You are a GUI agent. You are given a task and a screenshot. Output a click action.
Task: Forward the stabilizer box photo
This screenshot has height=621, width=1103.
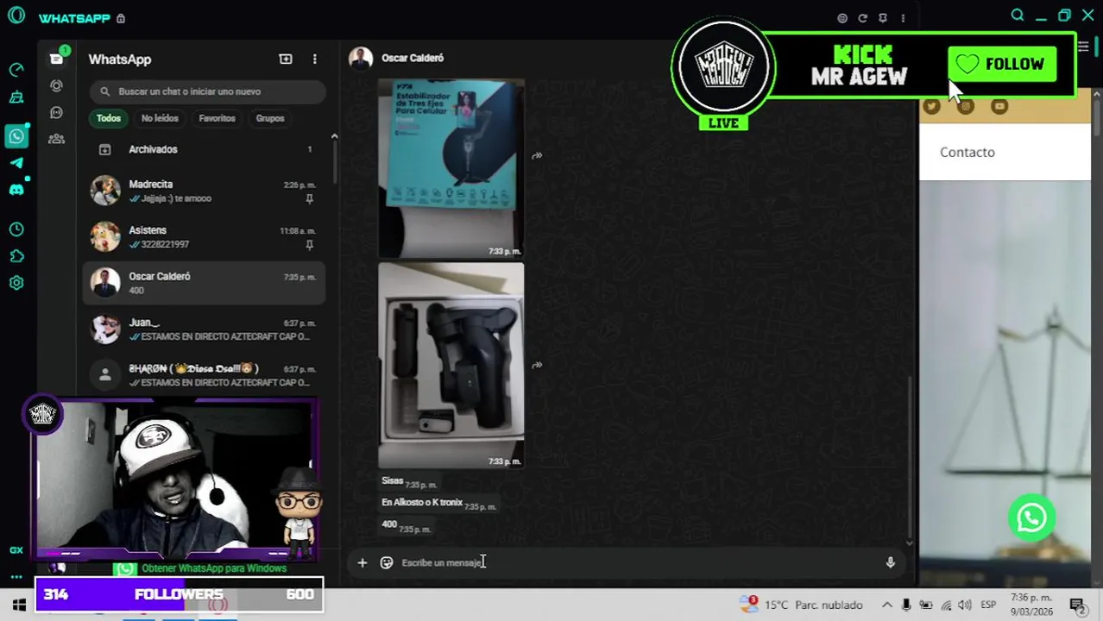pyautogui.click(x=537, y=156)
